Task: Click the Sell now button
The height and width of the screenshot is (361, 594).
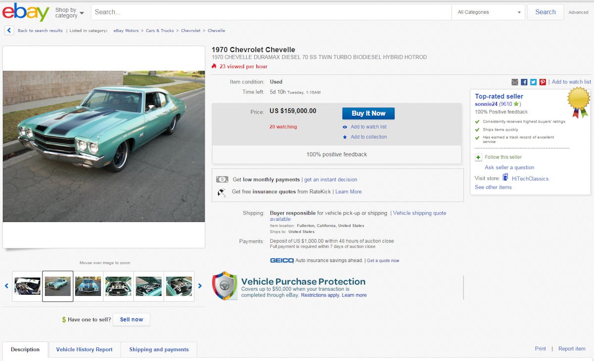Action: 131,319
